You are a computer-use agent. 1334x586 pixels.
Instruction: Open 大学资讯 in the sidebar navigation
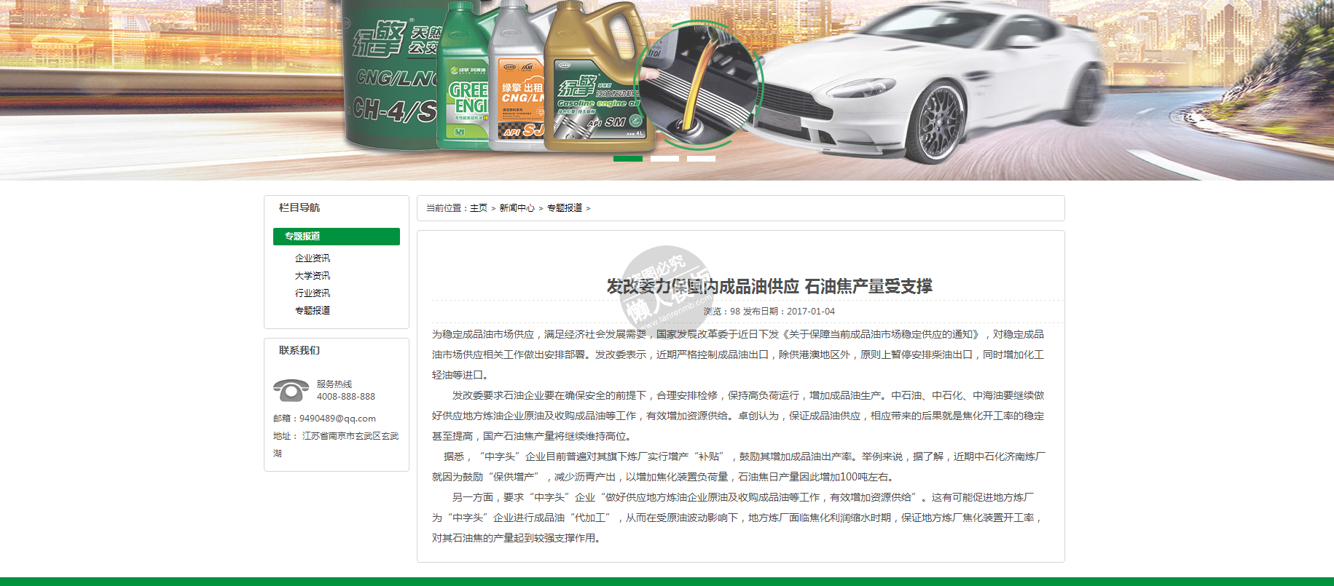tap(313, 276)
